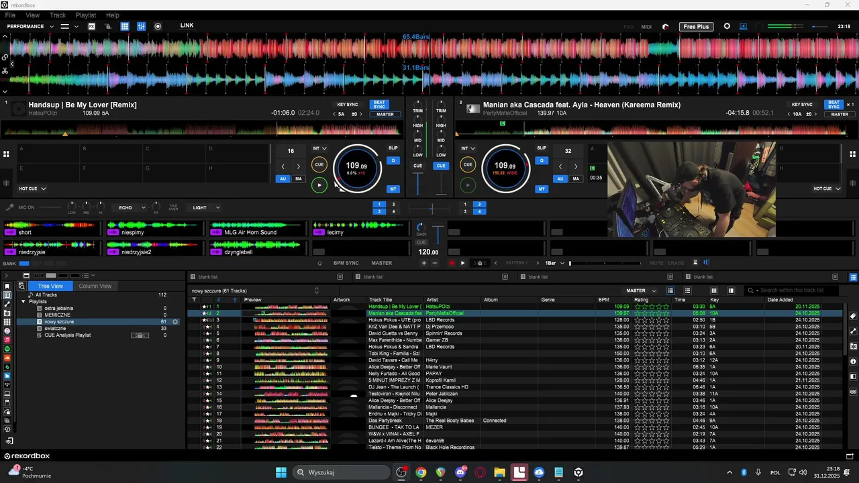
Task: Open Discord from the taskbar
Action: (x=460, y=472)
